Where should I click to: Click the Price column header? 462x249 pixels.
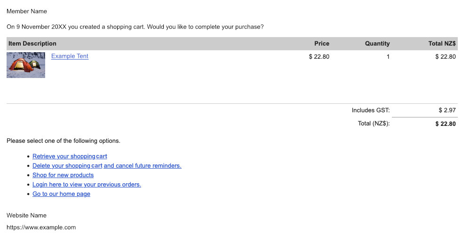coord(322,44)
